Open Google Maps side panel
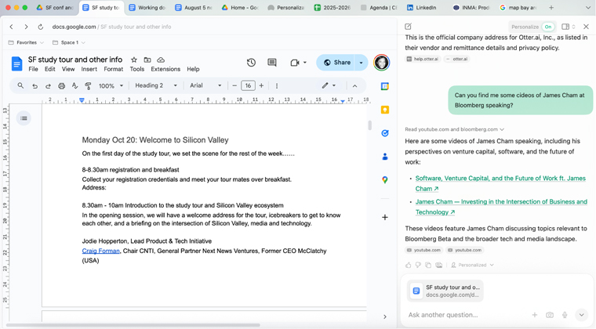 [385, 180]
